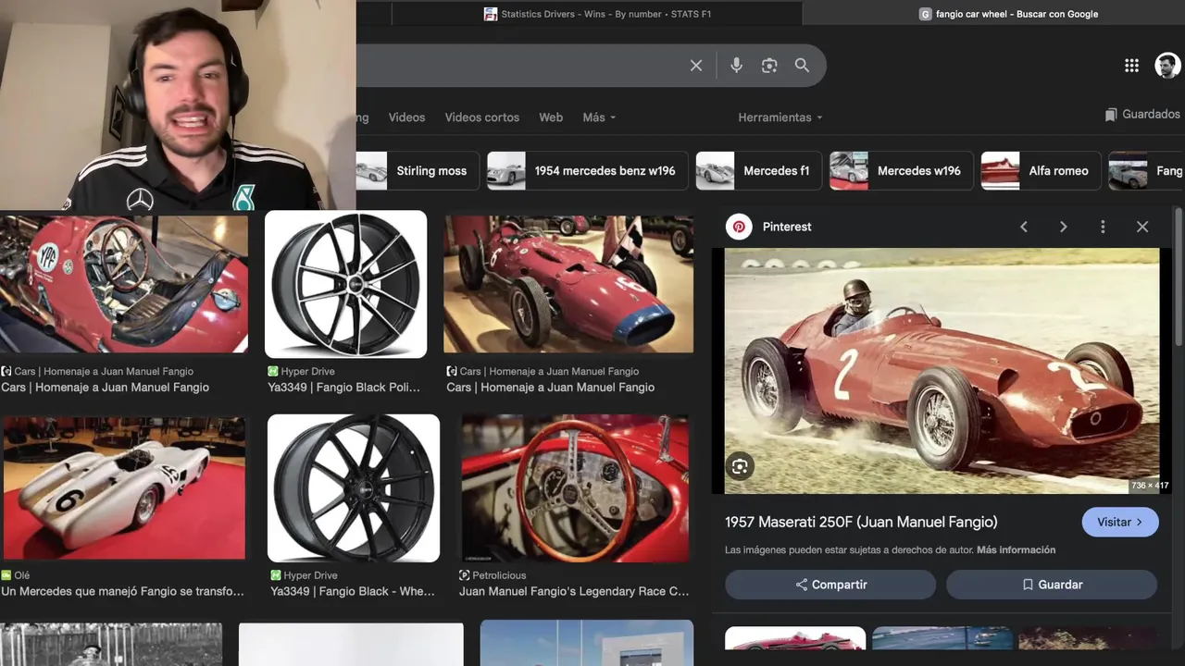
Task: Open Ya3349 Fangio Black - Whe... title link
Action: tap(353, 591)
